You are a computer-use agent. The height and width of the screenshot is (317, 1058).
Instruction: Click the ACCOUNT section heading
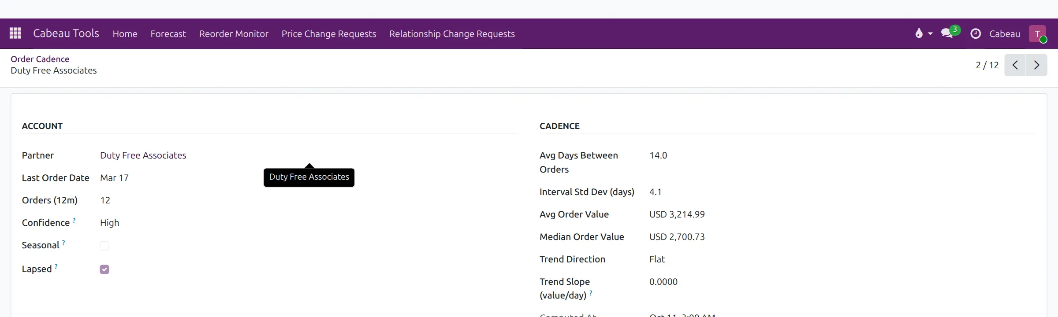42,126
